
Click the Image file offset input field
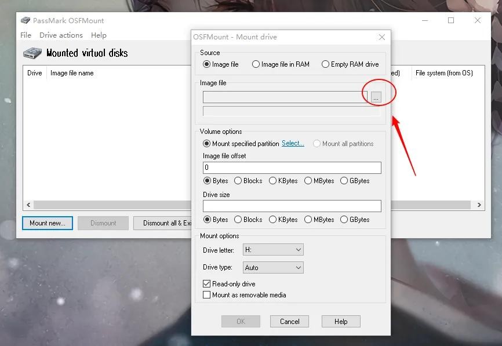click(292, 167)
